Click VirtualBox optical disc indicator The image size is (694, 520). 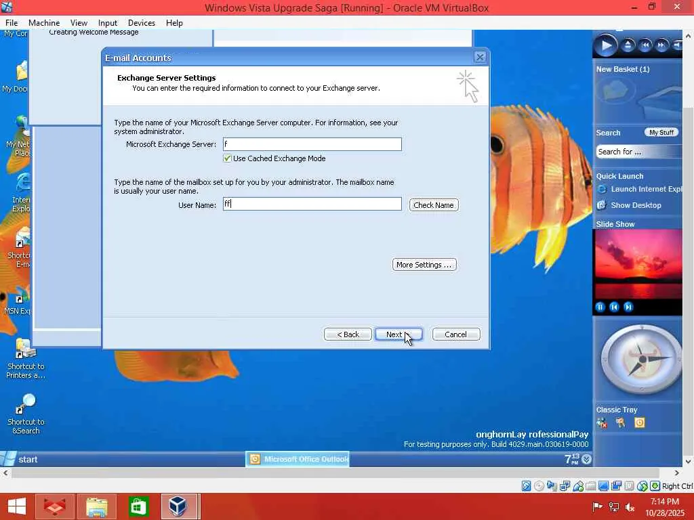pyautogui.click(x=539, y=486)
